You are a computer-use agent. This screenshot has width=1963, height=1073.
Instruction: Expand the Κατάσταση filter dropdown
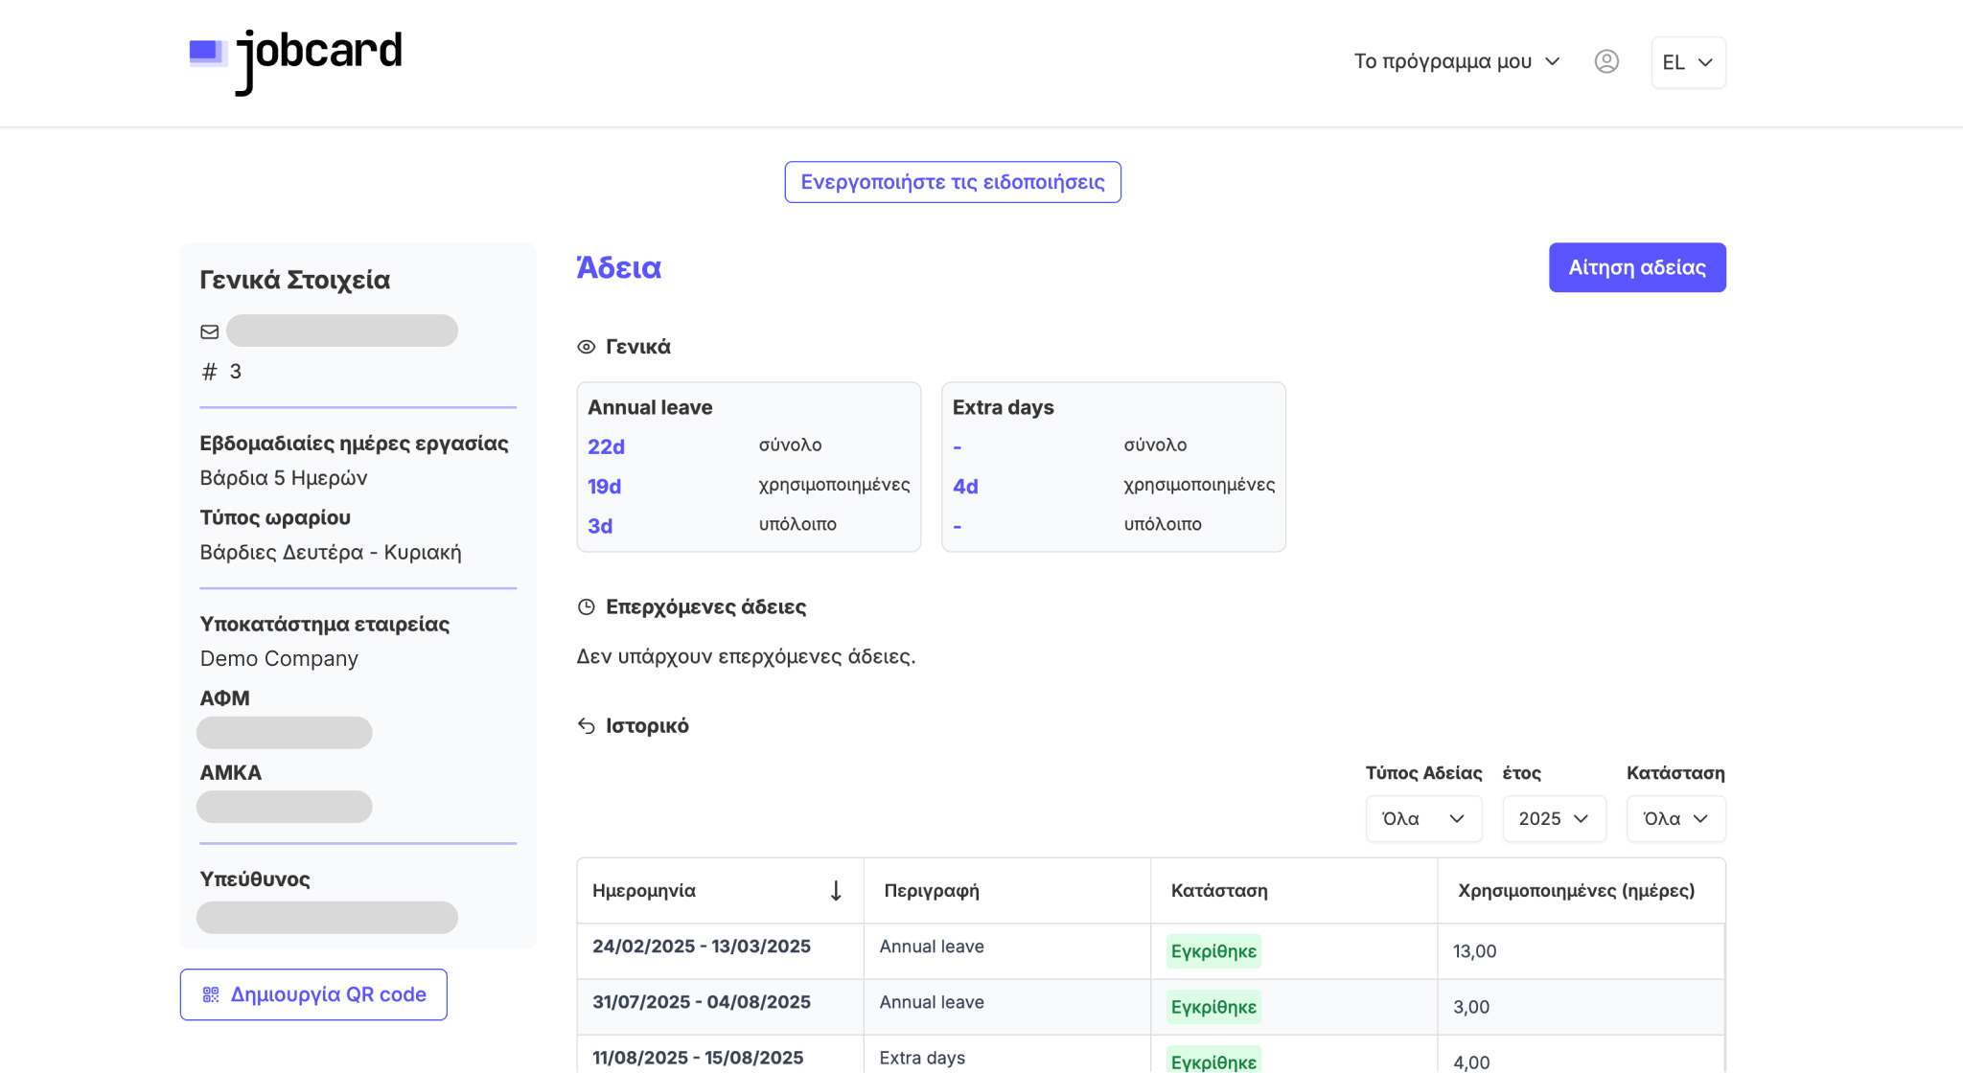(1675, 819)
